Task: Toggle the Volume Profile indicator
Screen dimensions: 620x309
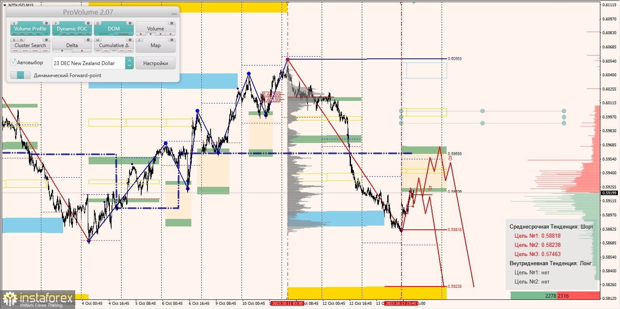Action: [x=30, y=29]
